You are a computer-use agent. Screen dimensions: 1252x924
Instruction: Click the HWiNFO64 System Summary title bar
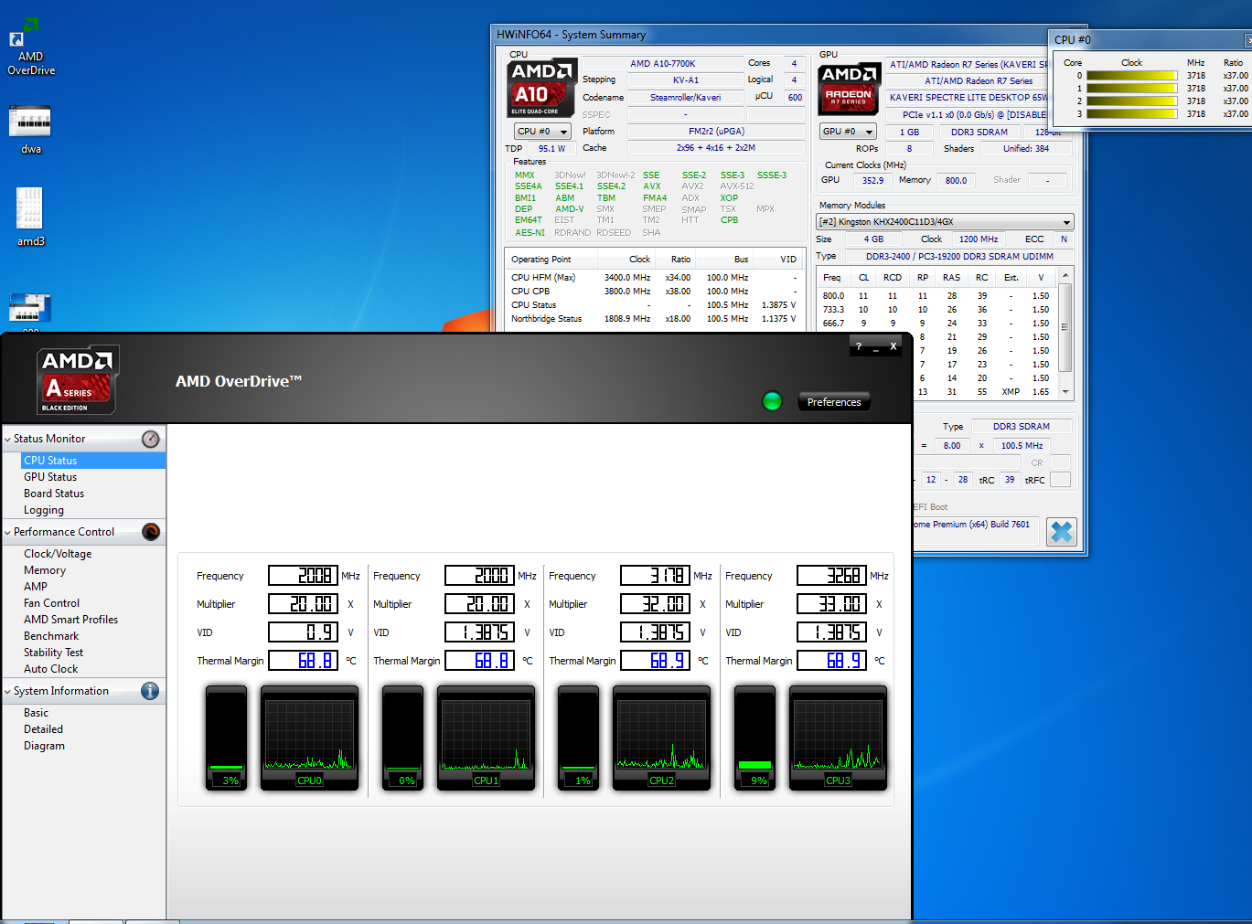point(768,35)
